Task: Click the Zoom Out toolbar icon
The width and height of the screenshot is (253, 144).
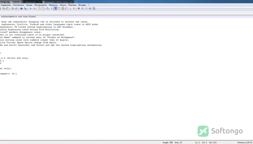Action: tap(34, 9)
